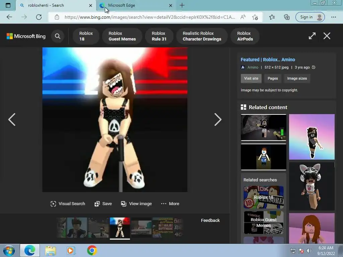The image size is (343, 257).
Task: Open the Windows Start menu
Action: coord(9,250)
